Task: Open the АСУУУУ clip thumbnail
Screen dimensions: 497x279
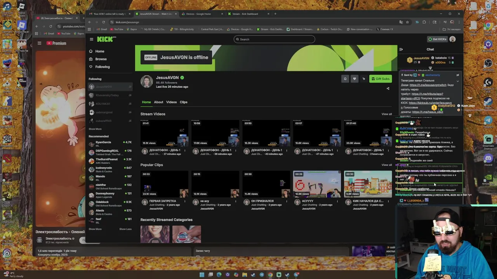Action: click(x=317, y=184)
